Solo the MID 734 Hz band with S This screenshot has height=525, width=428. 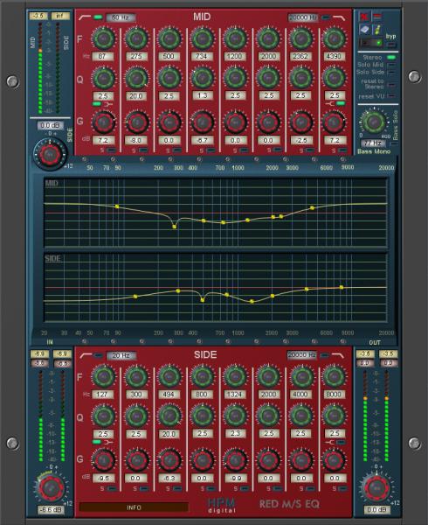[211, 150]
